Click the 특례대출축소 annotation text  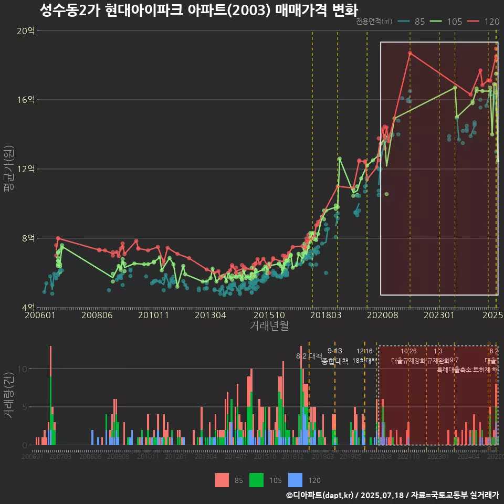pyautogui.click(x=454, y=370)
